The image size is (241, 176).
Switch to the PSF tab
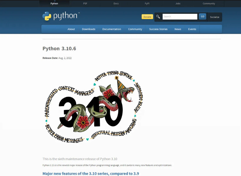[x=85, y=4]
